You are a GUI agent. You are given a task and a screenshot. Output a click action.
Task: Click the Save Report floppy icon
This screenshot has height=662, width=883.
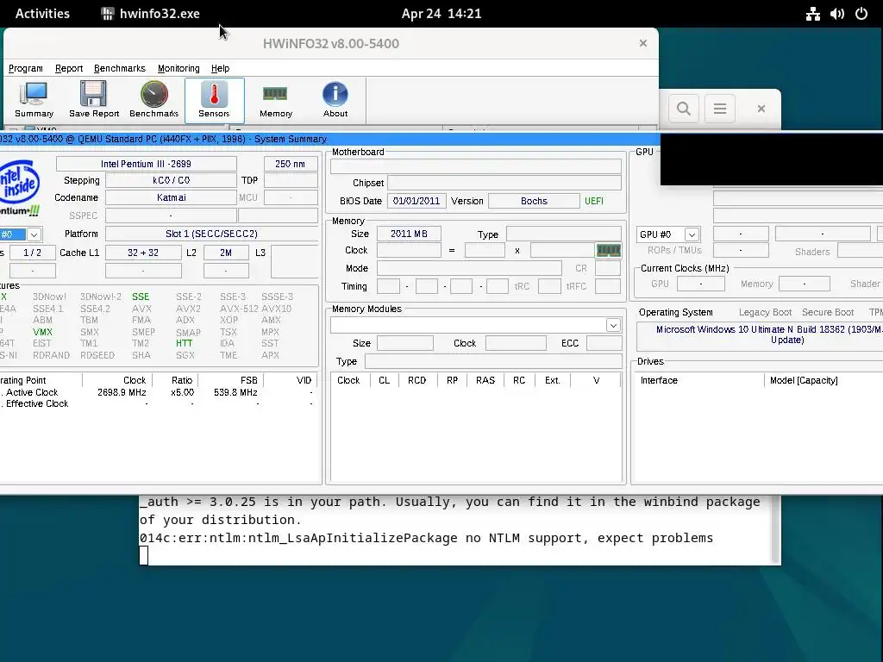pos(94,100)
